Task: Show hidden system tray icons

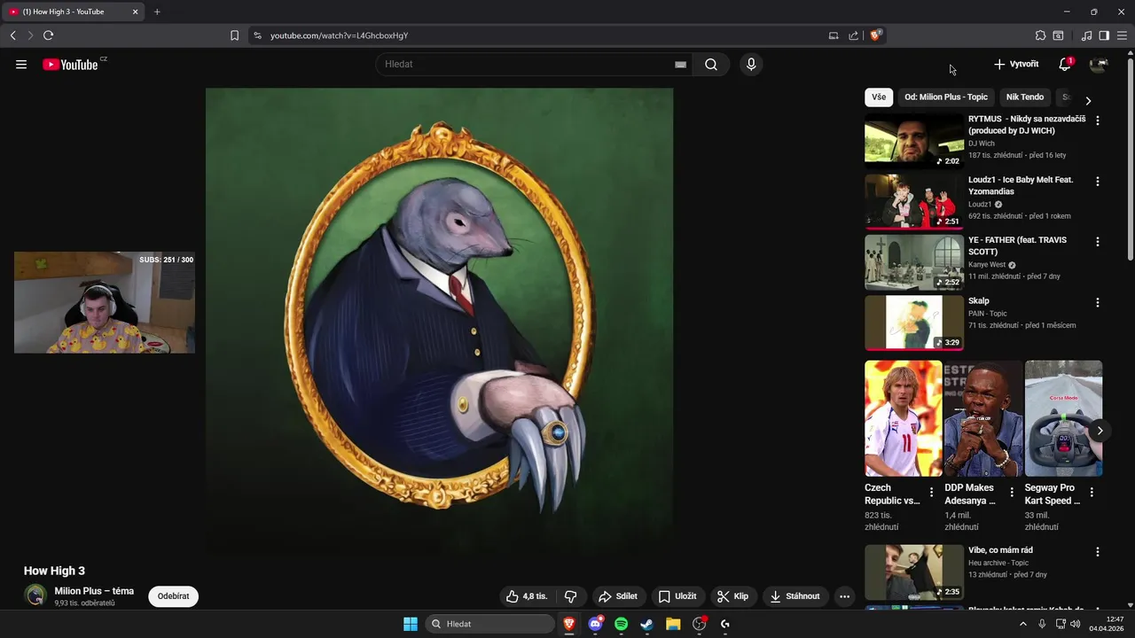Action: coord(1023,624)
